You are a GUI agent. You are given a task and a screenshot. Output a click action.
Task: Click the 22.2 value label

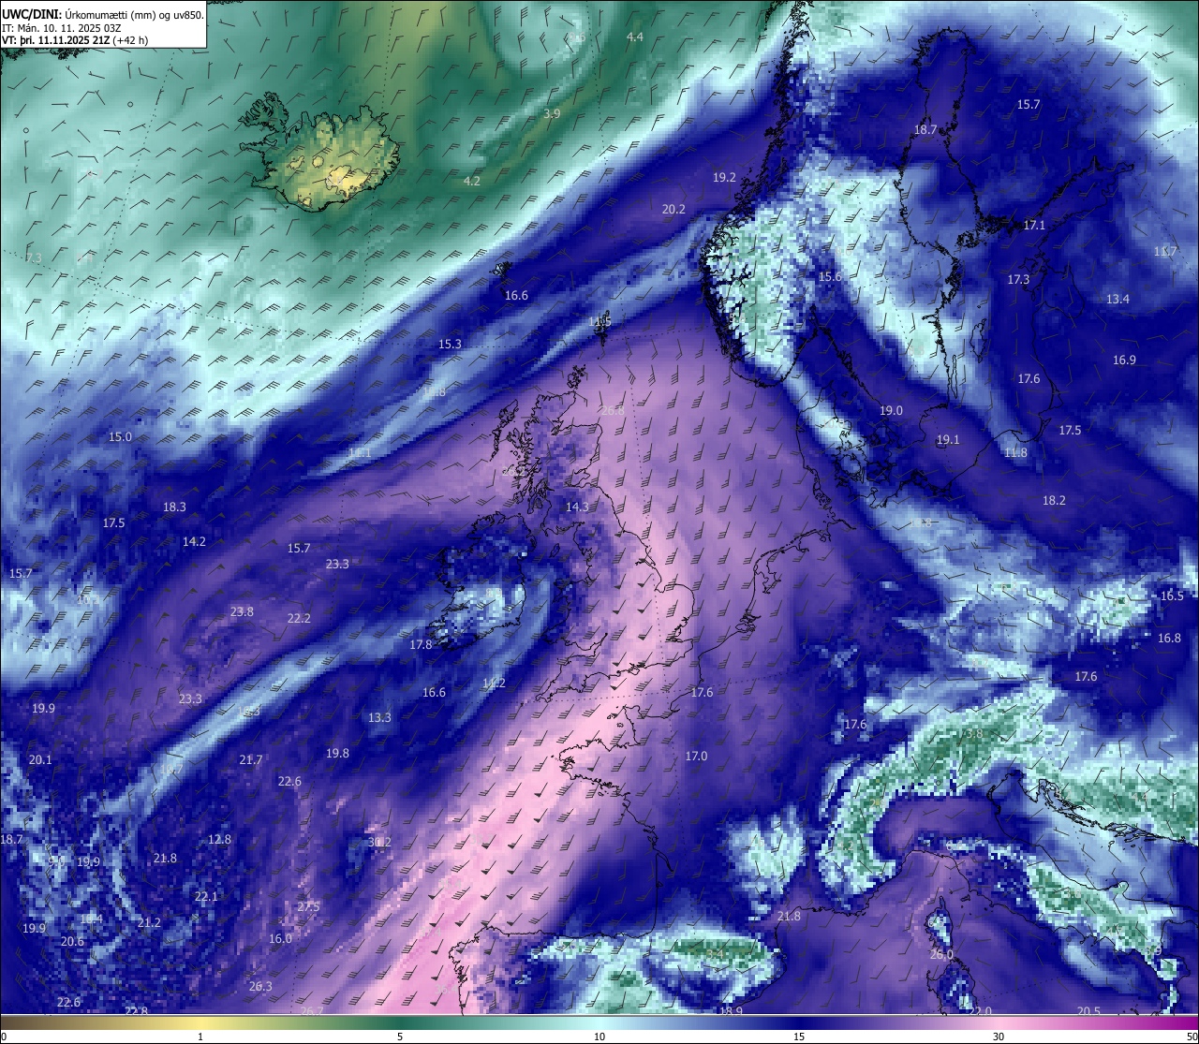pos(299,618)
